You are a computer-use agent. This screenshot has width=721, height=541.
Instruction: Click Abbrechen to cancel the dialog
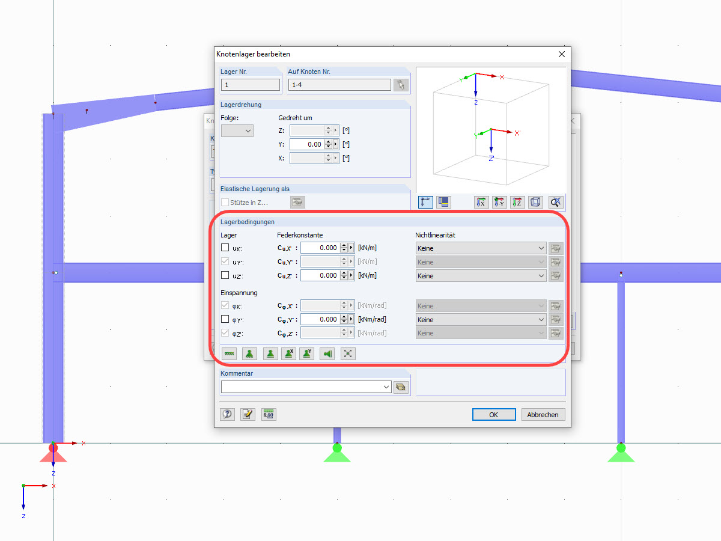tap(543, 414)
